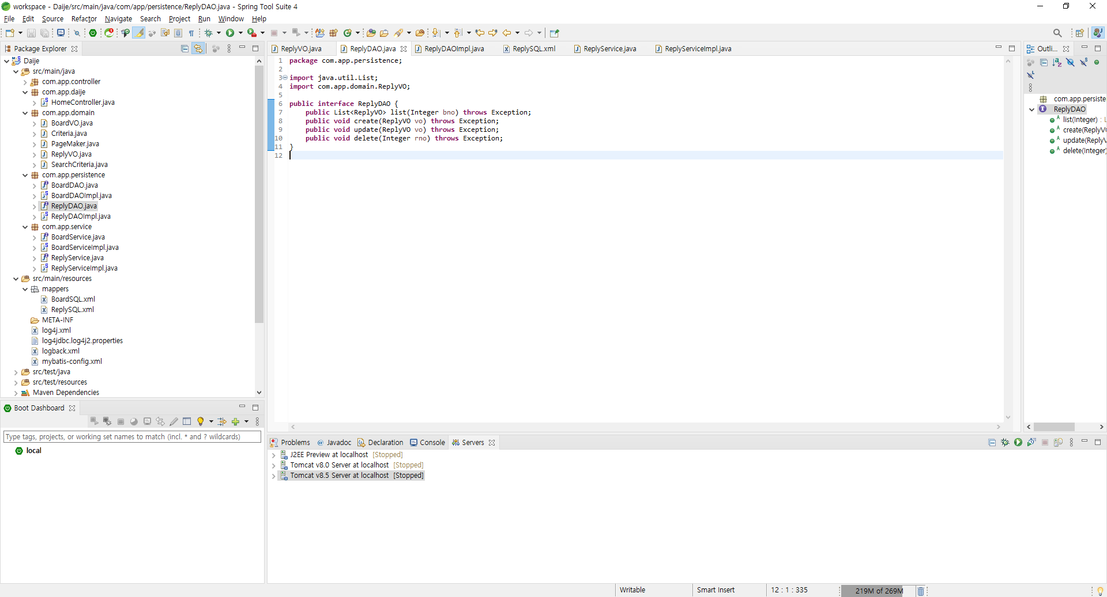Click Back navigation yellow arrow
Viewport: 1107px width, 597px height.
click(507, 33)
